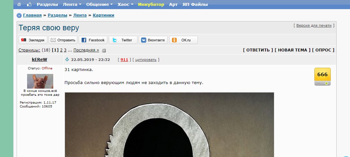Click the VK logo icon
The width and height of the screenshot is (350, 157).
point(144,40)
